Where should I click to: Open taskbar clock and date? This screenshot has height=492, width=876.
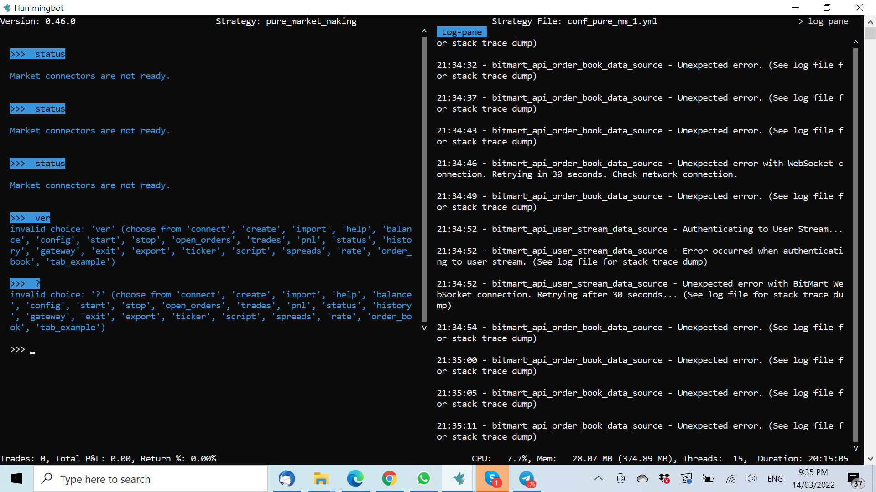tap(813, 479)
